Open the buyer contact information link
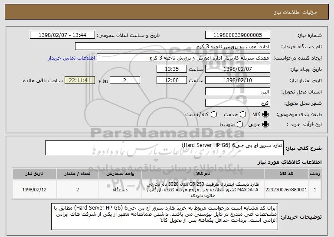Screen dimensions: 334x237 [x=72, y=58]
